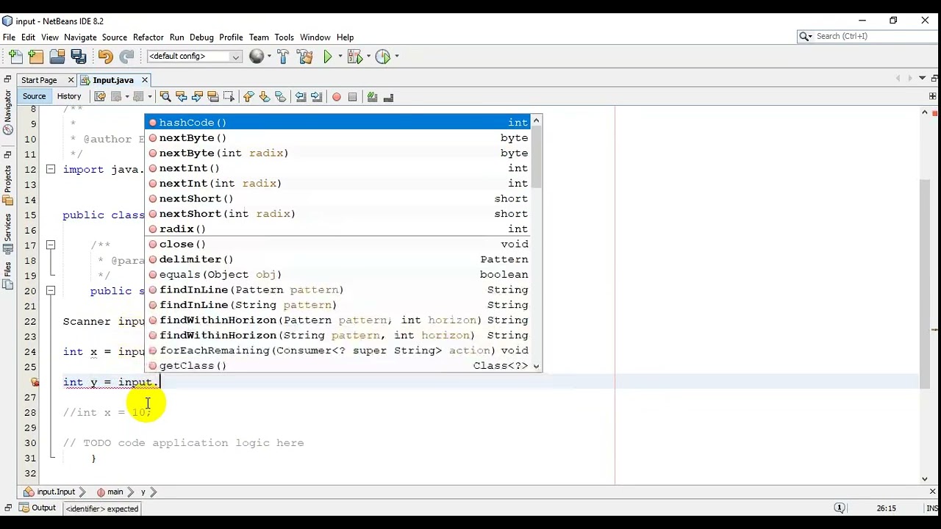Expand the Run Project dropdown arrow
The image size is (941, 529).
[x=340, y=57]
